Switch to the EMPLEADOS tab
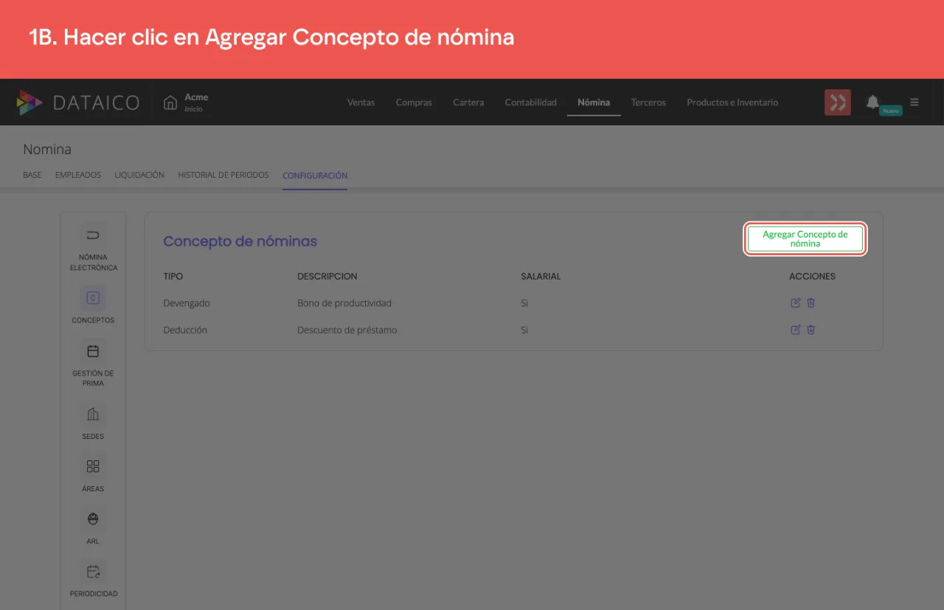 point(78,176)
